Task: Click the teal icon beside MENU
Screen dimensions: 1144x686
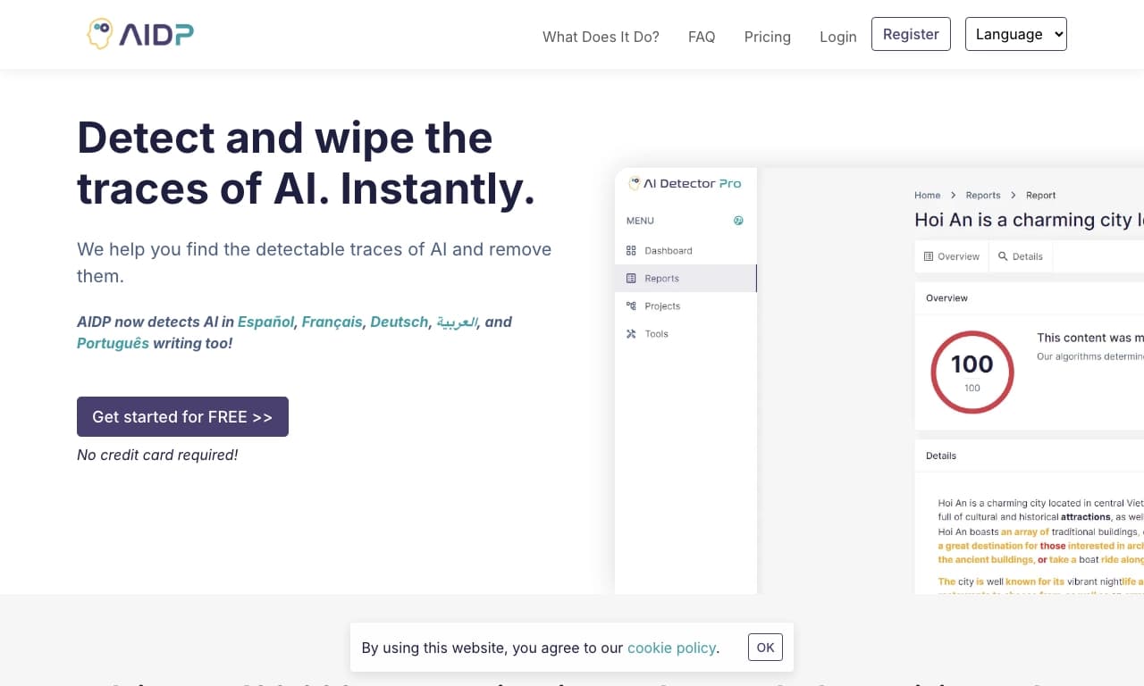Action: (x=738, y=221)
